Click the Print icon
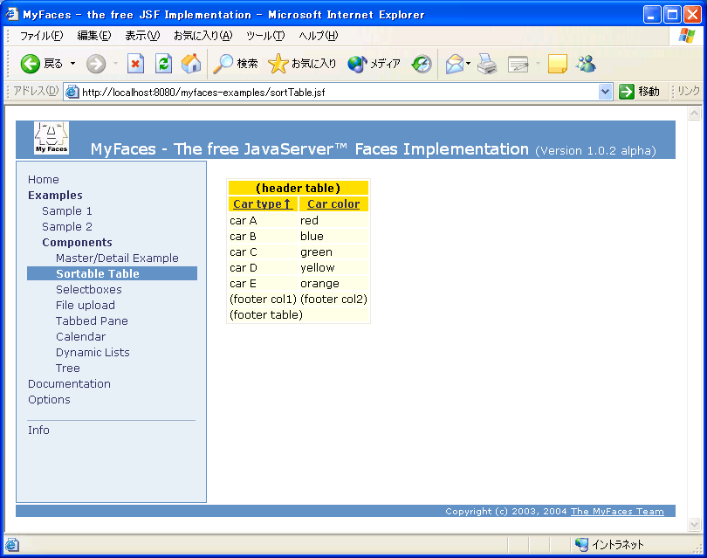This screenshot has width=707, height=558. [x=487, y=64]
